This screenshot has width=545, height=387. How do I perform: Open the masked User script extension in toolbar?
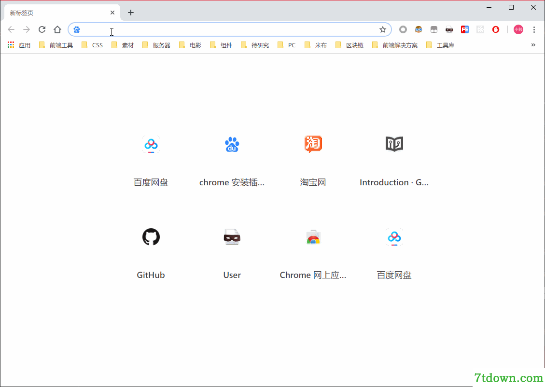449,29
